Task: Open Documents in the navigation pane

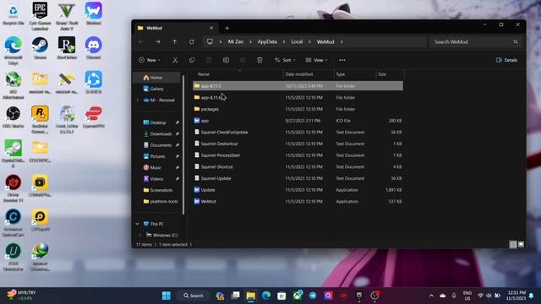Action: click(161, 145)
